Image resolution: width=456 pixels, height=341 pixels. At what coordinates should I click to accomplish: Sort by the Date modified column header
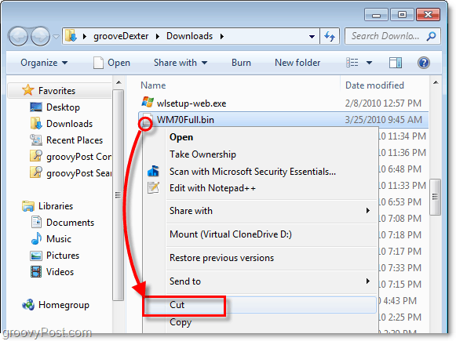click(x=374, y=85)
